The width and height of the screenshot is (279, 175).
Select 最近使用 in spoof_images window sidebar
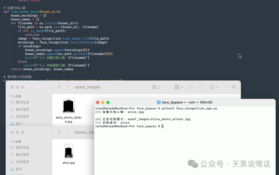[22, 109]
